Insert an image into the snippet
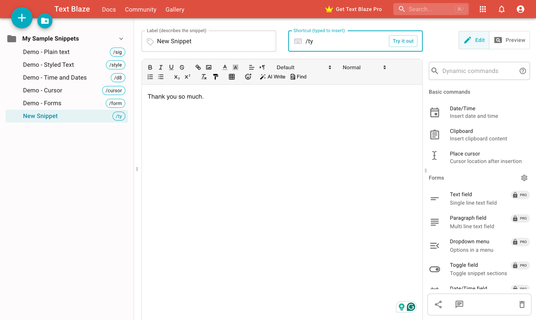 click(209, 67)
